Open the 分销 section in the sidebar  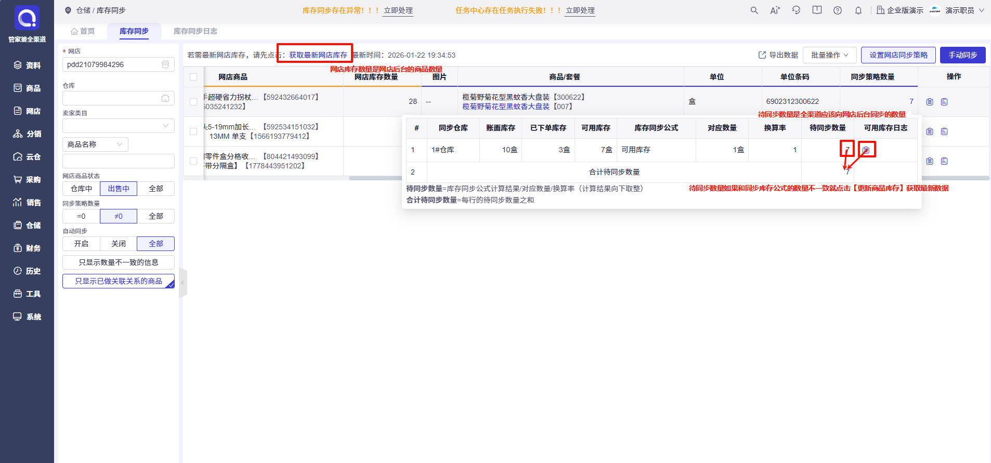click(27, 134)
